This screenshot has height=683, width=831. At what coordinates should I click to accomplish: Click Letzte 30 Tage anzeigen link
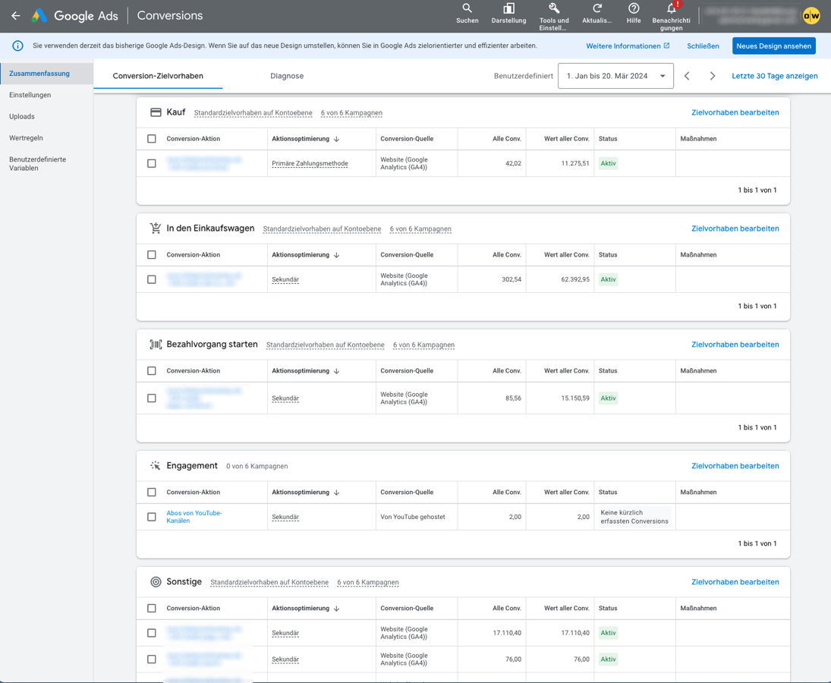coord(774,76)
